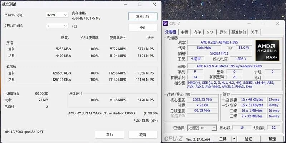Image resolution: width=286 pixels, height=143 pixels.
Task: Click the L1 data cache 16 x 48 KBytes
Action: click(x=252, y=99)
